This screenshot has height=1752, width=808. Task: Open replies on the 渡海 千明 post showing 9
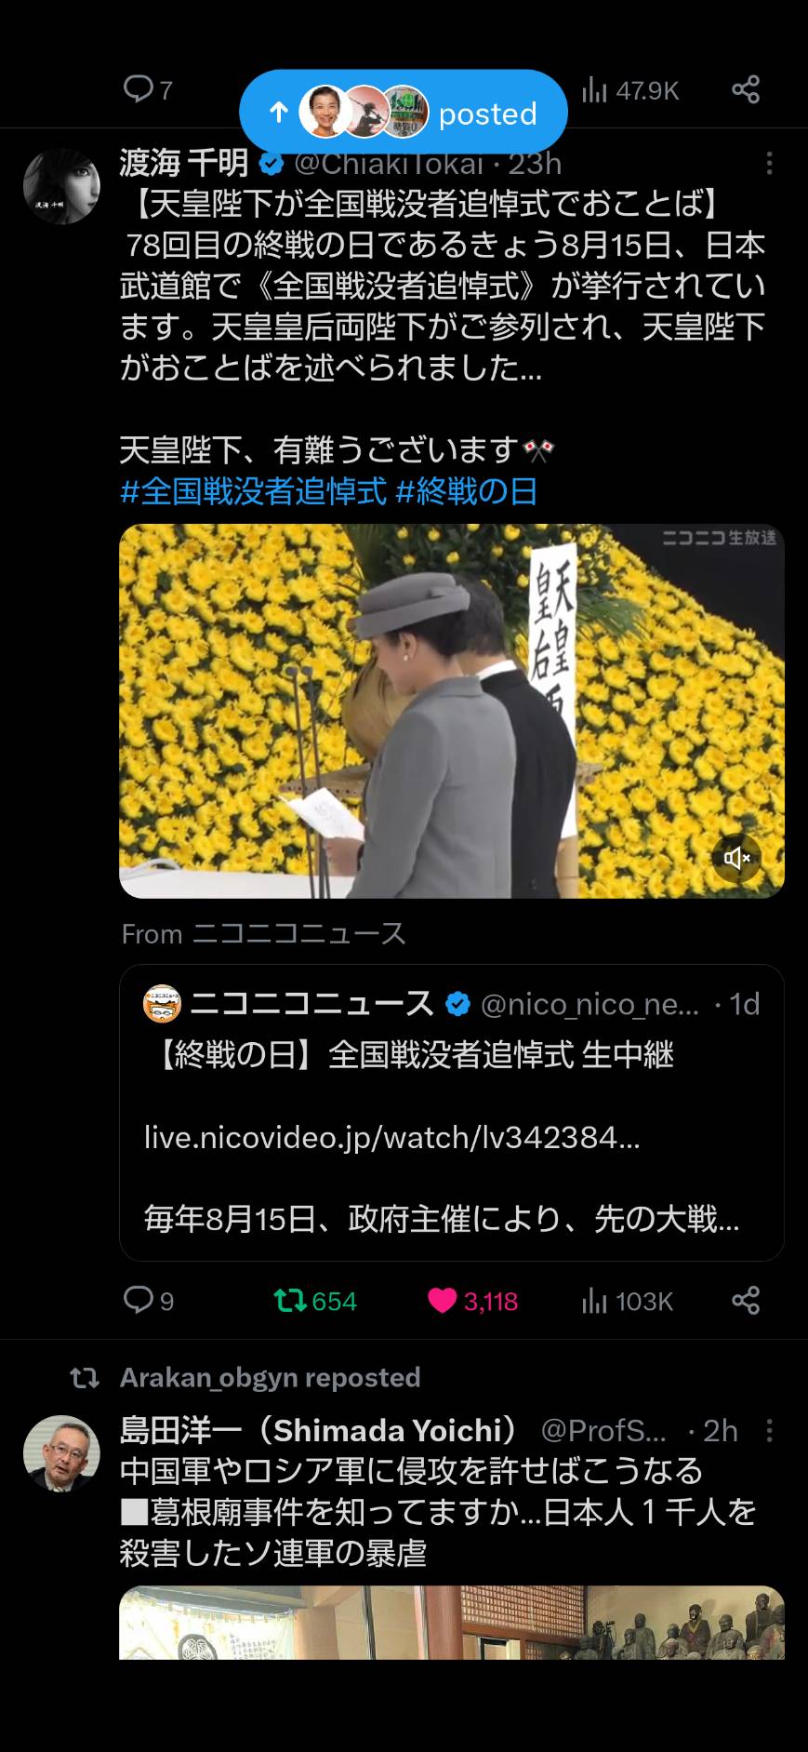(149, 1300)
